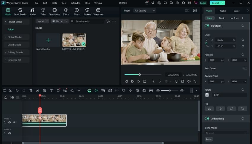Toggle the Transform keyframe diamond
Screen dimensions: 252x144
(x=243, y=26)
